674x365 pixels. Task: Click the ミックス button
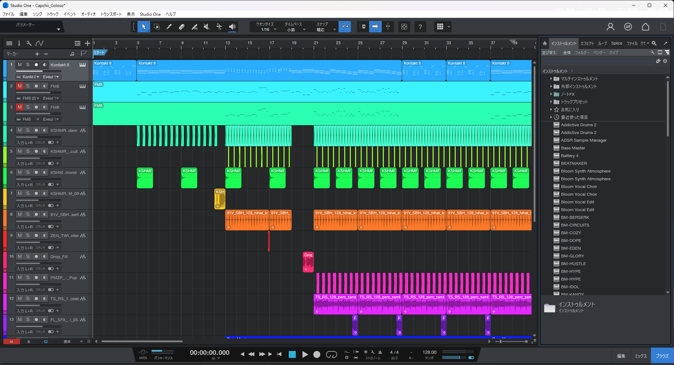(x=641, y=356)
